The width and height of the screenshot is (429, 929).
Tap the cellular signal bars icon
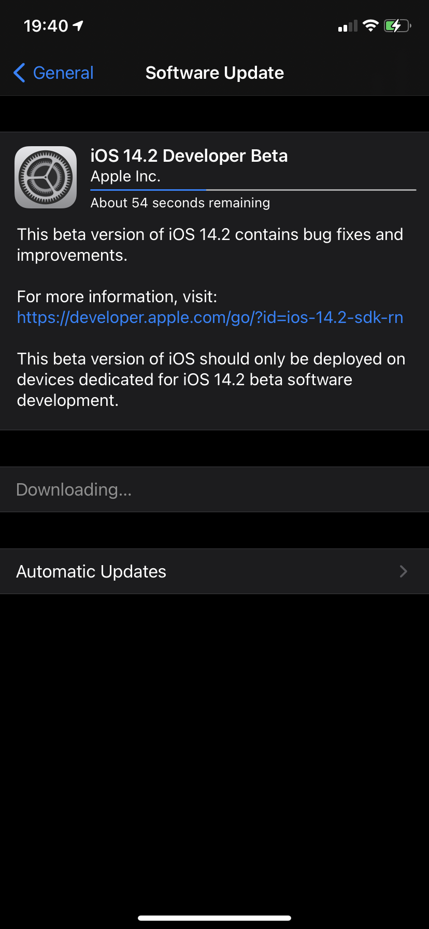[x=348, y=26]
